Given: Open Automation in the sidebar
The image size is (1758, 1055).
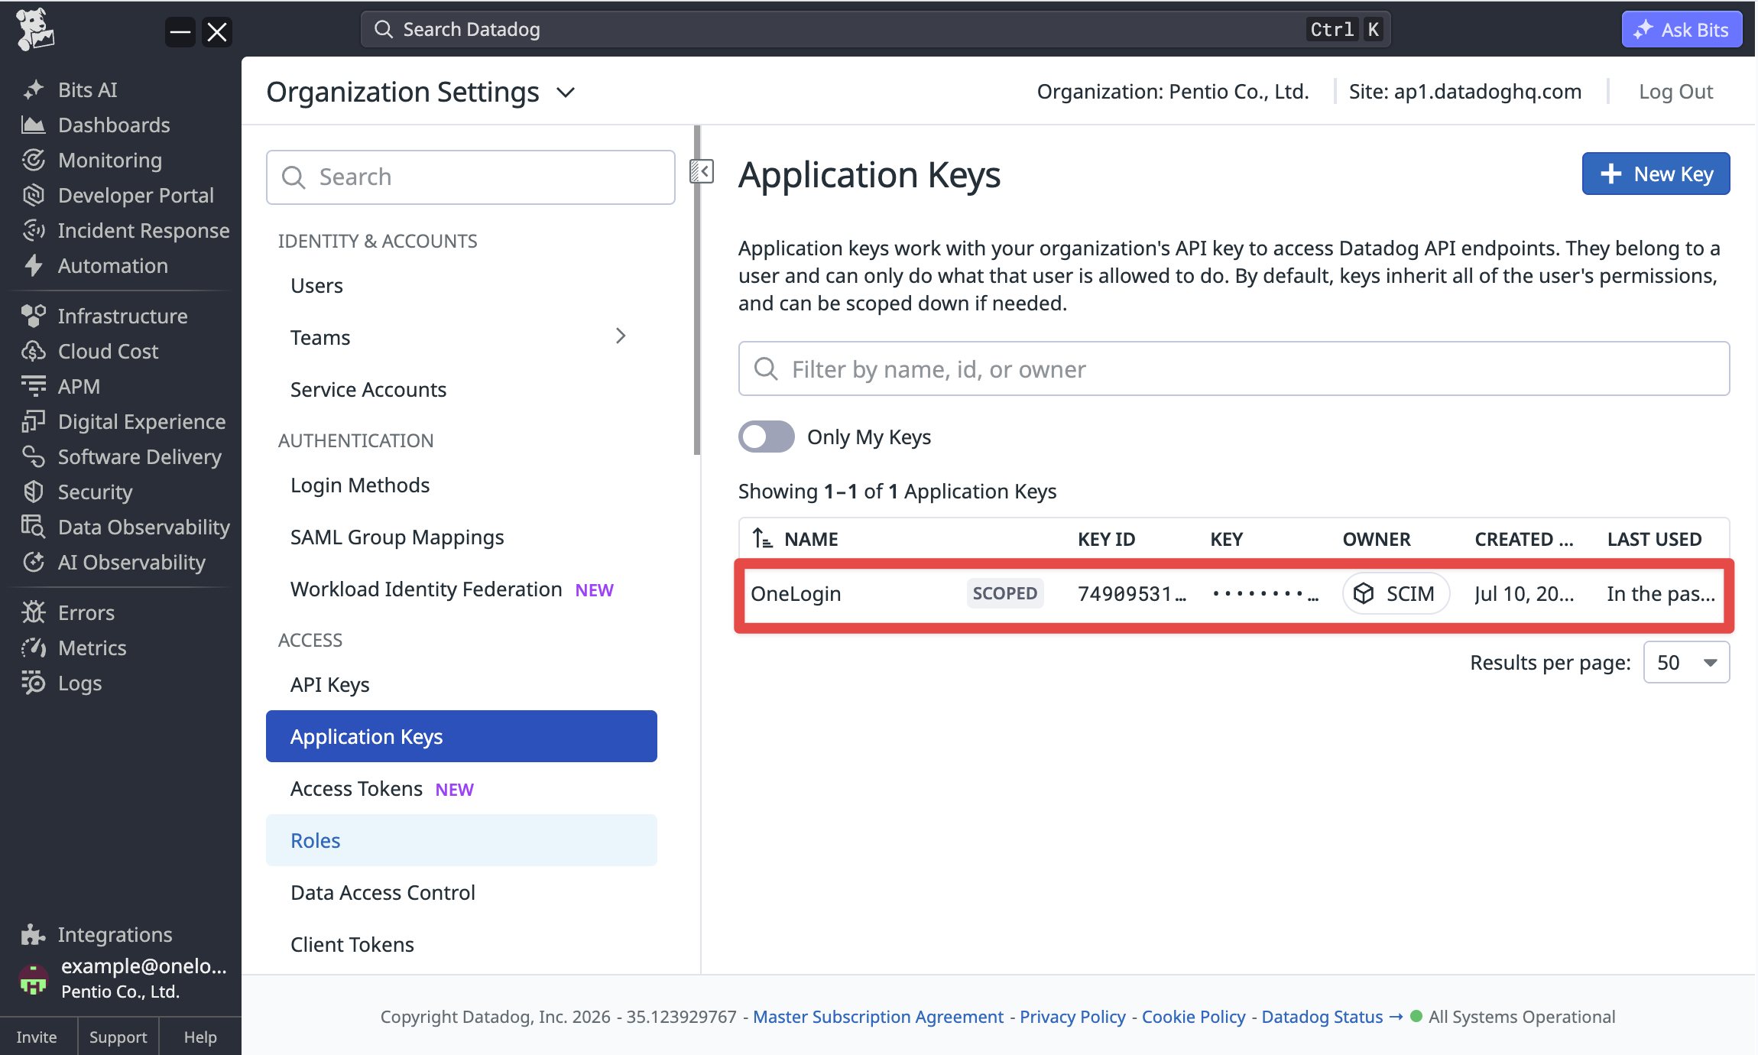Looking at the screenshot, I should (112, 265).
